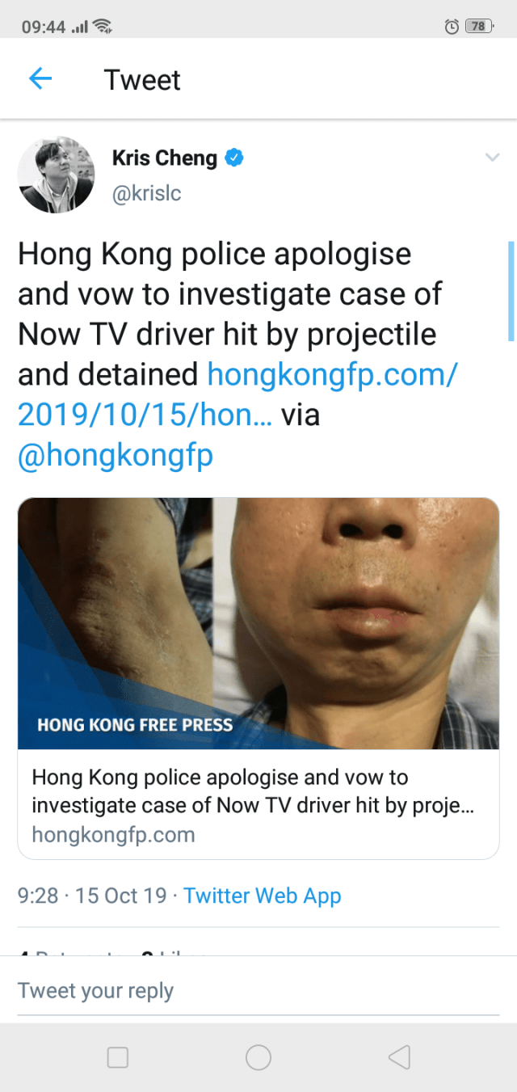Open the article preview image

(x=258, y=623)
